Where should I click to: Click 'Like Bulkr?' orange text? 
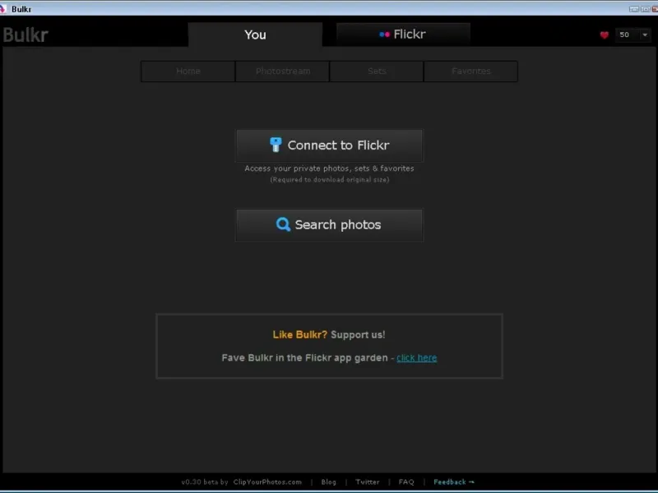(299, 334)
